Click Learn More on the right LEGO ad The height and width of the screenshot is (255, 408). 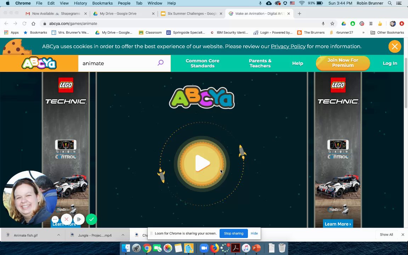pos(338,224)
